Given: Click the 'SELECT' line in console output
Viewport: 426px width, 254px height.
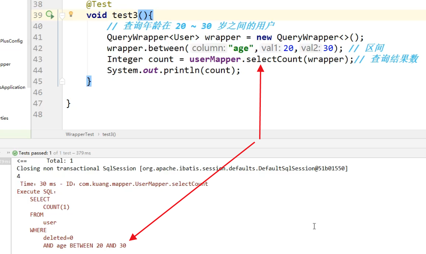Looking at the screenshot, I should tap(40, 199).
